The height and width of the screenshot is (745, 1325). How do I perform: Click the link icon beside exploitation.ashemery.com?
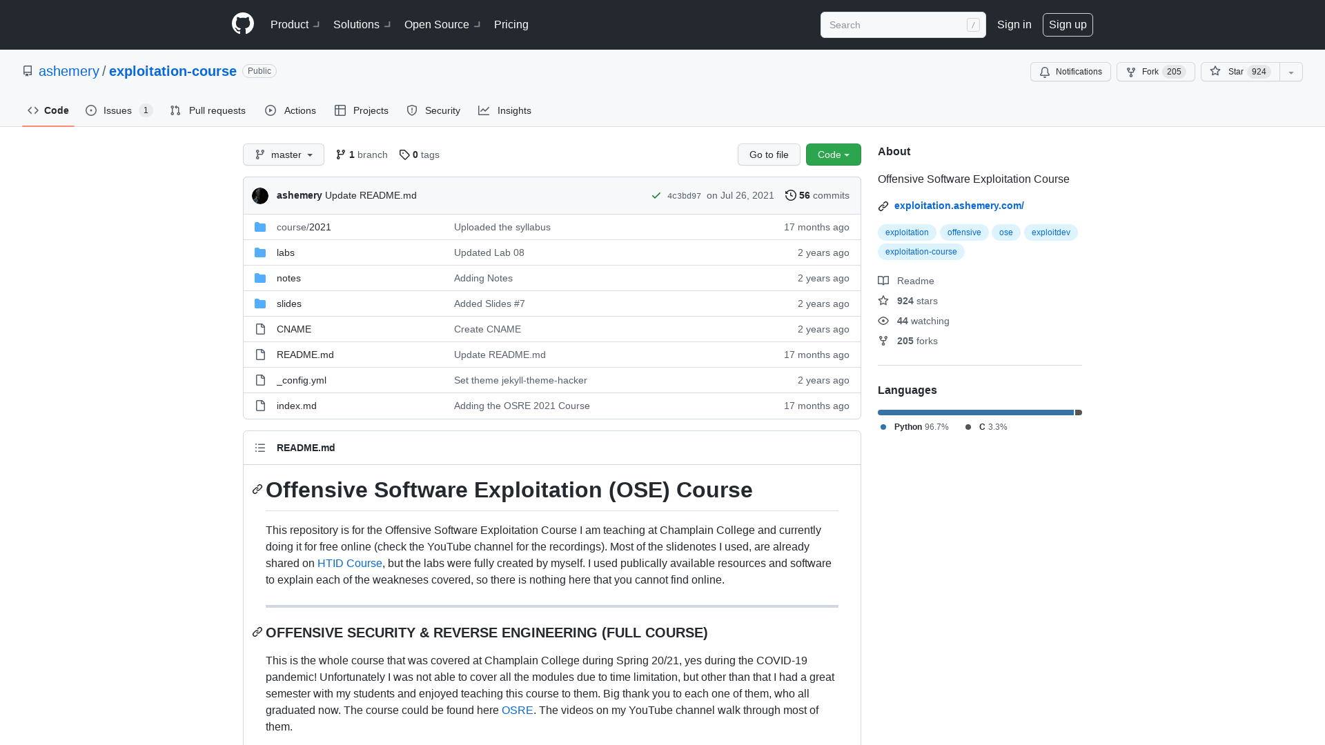click(883, 206)
